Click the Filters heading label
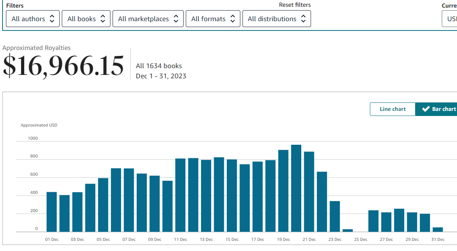 coord(15,5)
